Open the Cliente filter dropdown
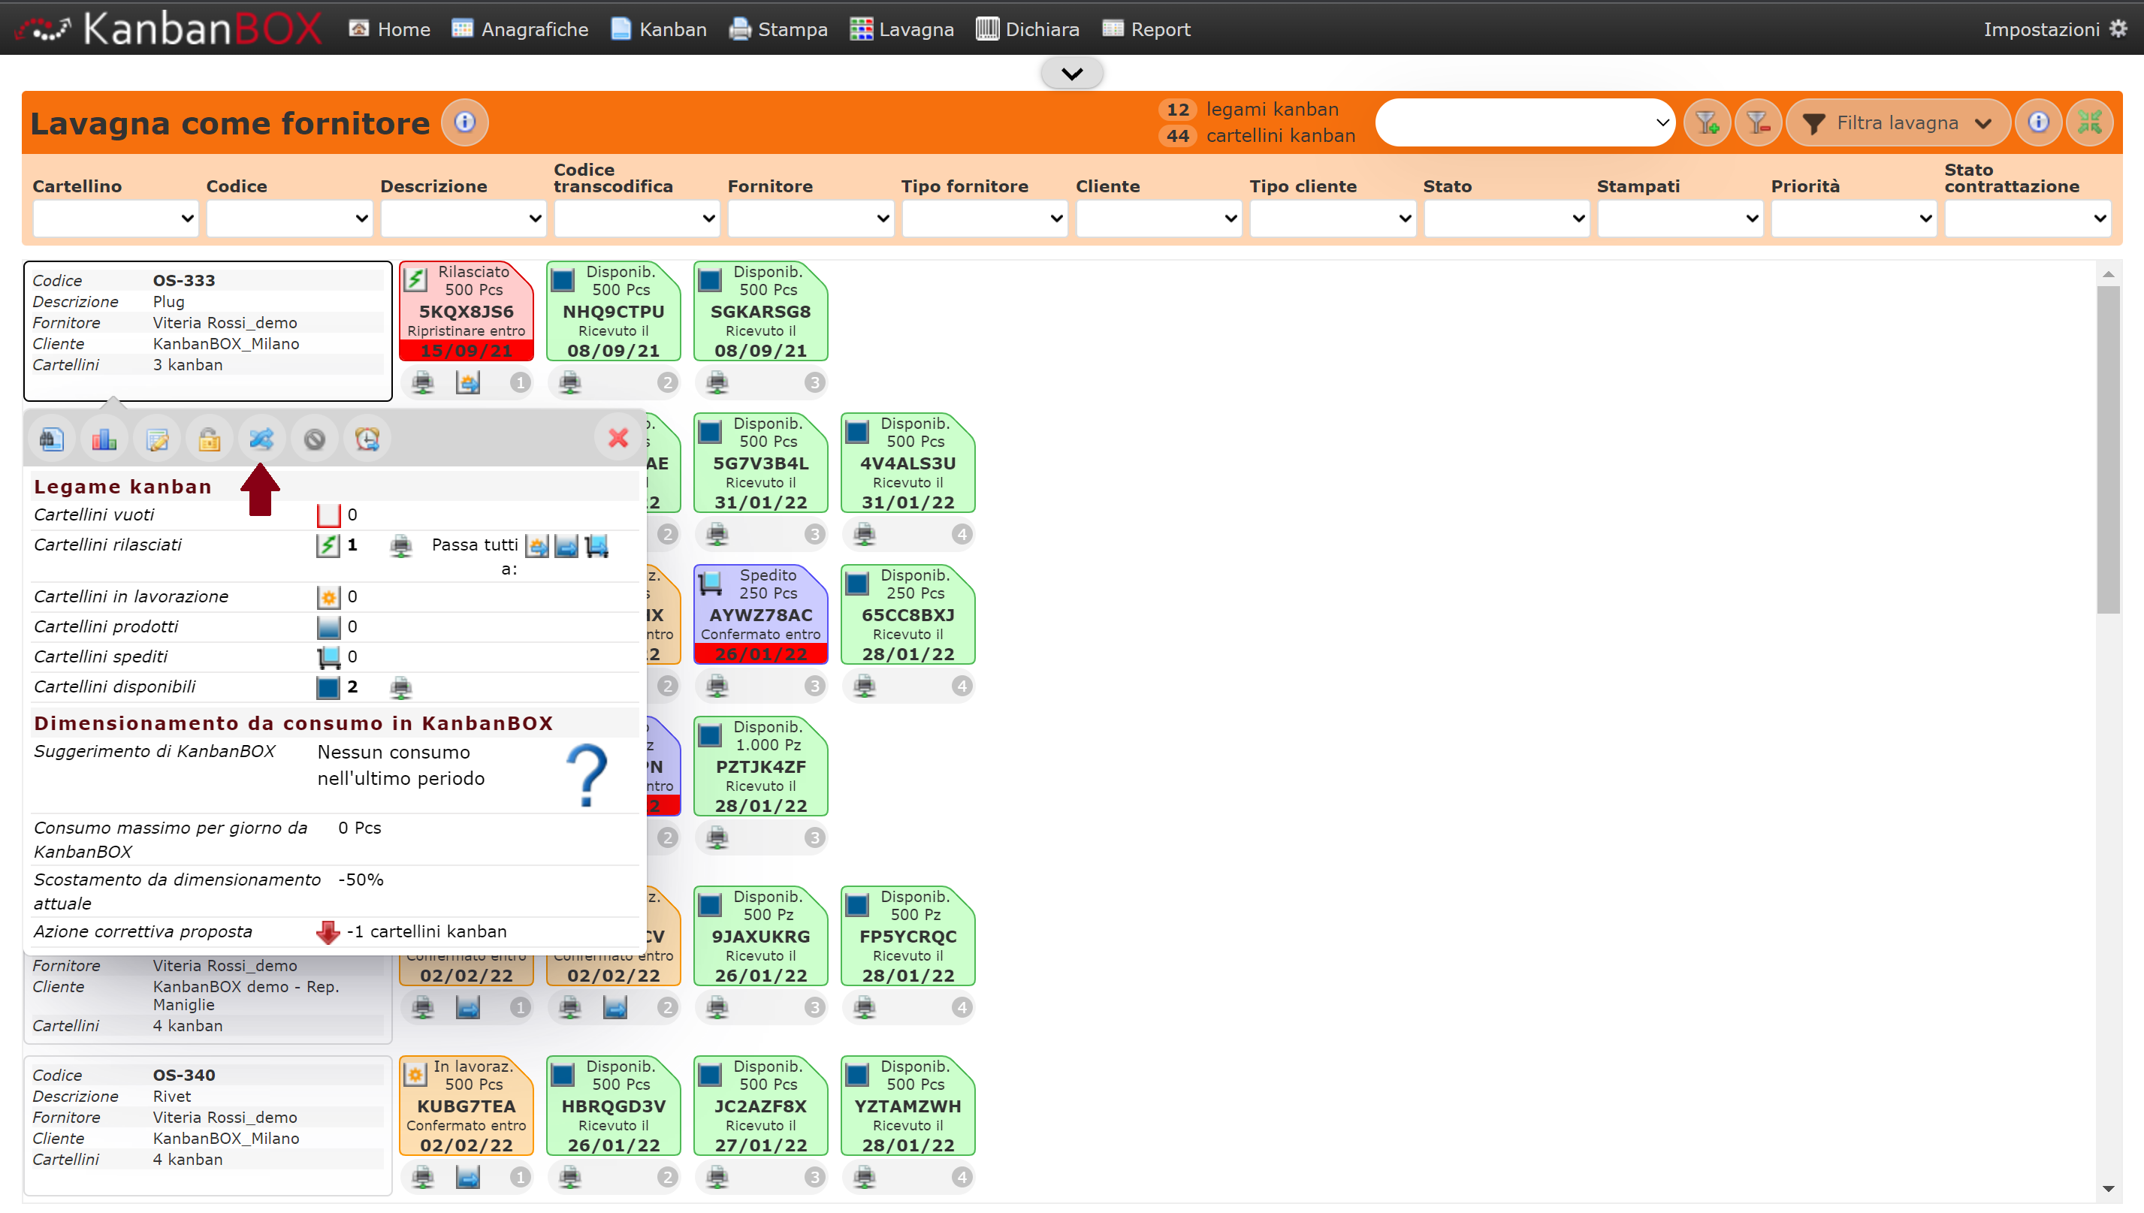The width and height of the screenshot is (2144, 1213). (1158, 219)
